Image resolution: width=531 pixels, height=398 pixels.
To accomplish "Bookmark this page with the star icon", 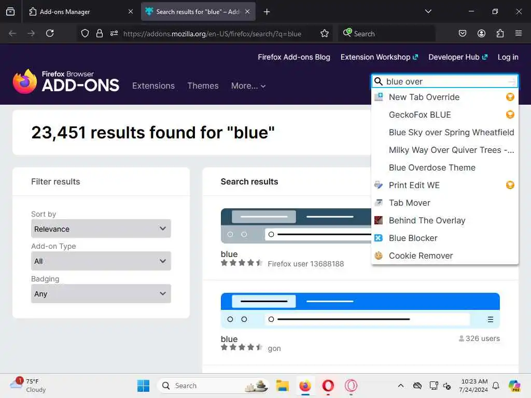I will coord(325,33).
